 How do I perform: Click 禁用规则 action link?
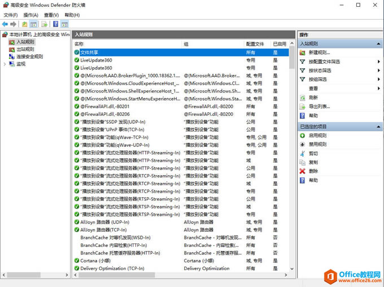(x=317, y=145)
